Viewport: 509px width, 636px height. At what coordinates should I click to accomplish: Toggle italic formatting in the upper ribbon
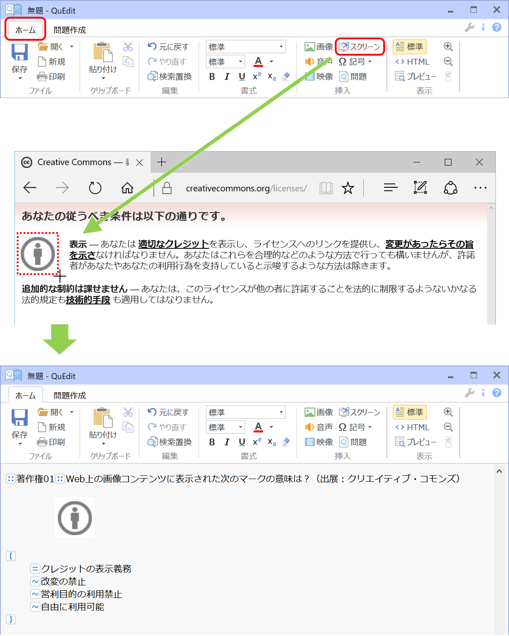coord(227,77)
